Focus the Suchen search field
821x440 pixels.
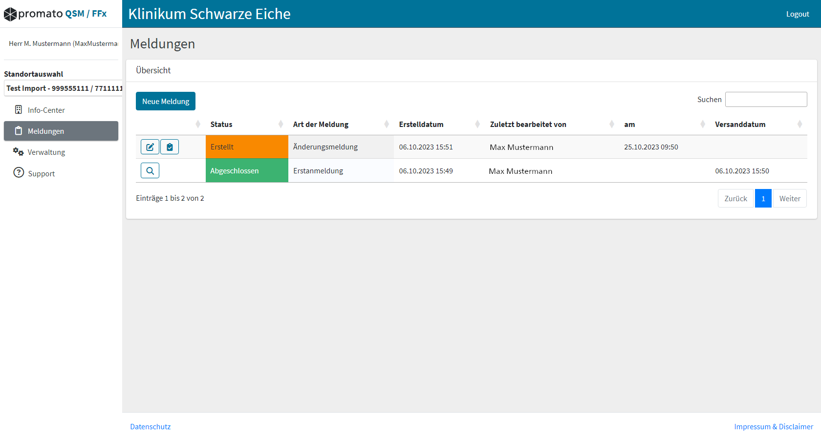(x=766, y=99)
